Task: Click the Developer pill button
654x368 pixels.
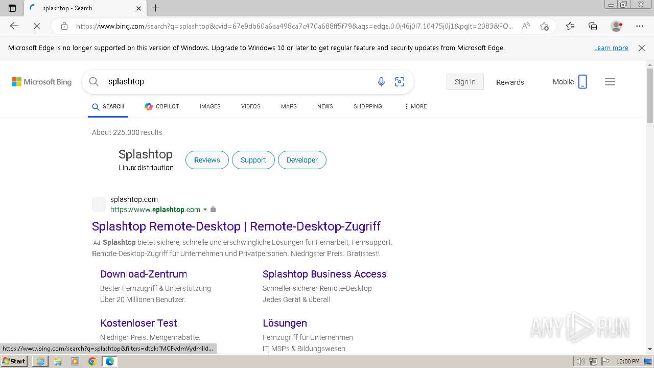Action: tap(302, 160)
